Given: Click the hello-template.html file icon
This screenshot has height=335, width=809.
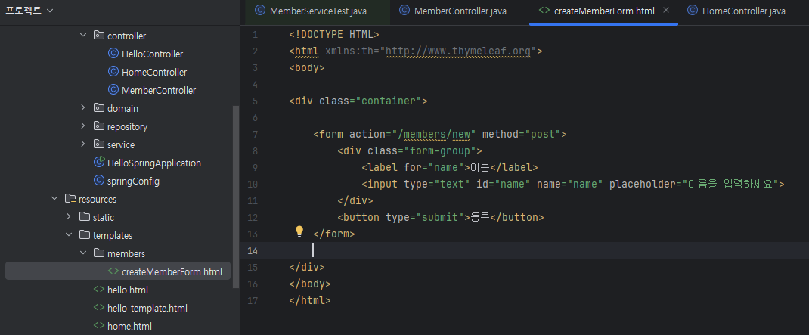Looking at the screenshot, I should tap(98, 308).
